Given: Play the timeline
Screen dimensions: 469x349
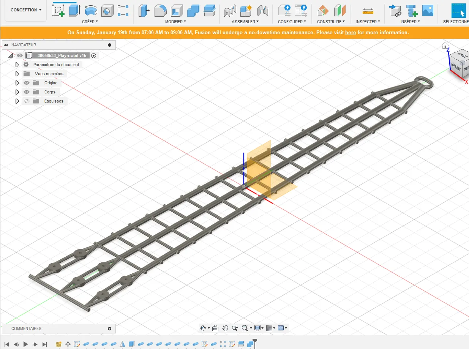Looking at the screenshot, I should point(26,344).
